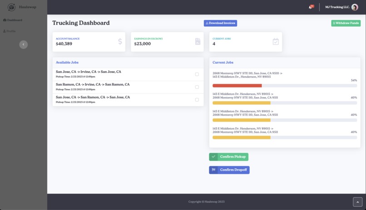Click the Copyright © Haulswap 2023 footer text

pyautogui.click(x=206, y=202)
